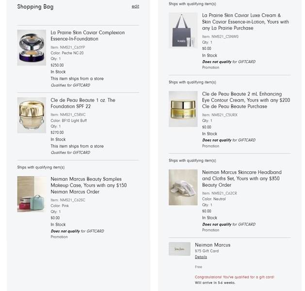Click the Shopping Bag heading

[x=35, y=7]
